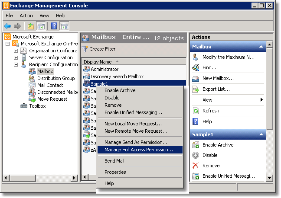This screenshot has width=281, height=198.
Task: Click the Server Configuration tree icon
Action: tap(24, 57)
